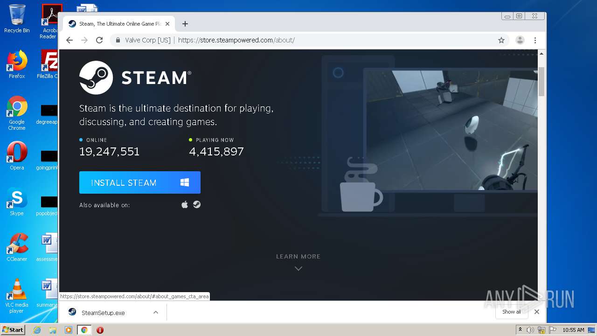
Task: Open a new tab with plus button
Action: [185, 24]
